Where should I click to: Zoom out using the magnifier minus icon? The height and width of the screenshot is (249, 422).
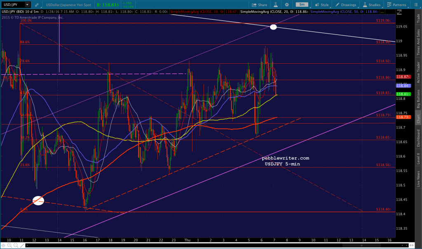pyautogui.click(x=16, y=245)
